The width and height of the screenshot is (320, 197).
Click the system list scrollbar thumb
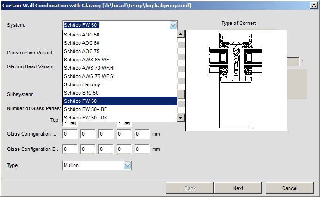181,95
